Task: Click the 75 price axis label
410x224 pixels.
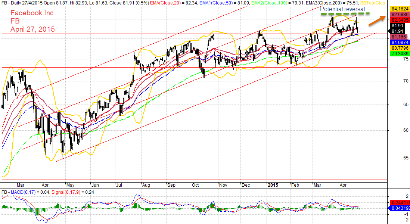Action: (x=406, y=59)
